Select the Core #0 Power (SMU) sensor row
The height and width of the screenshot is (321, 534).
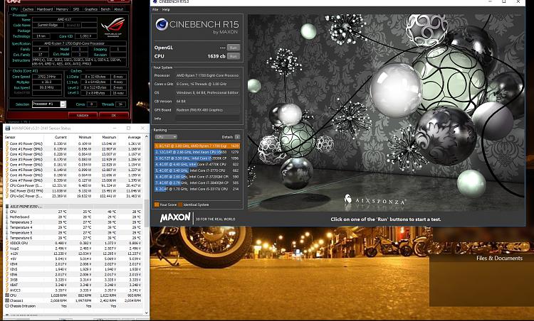(73, 143)
